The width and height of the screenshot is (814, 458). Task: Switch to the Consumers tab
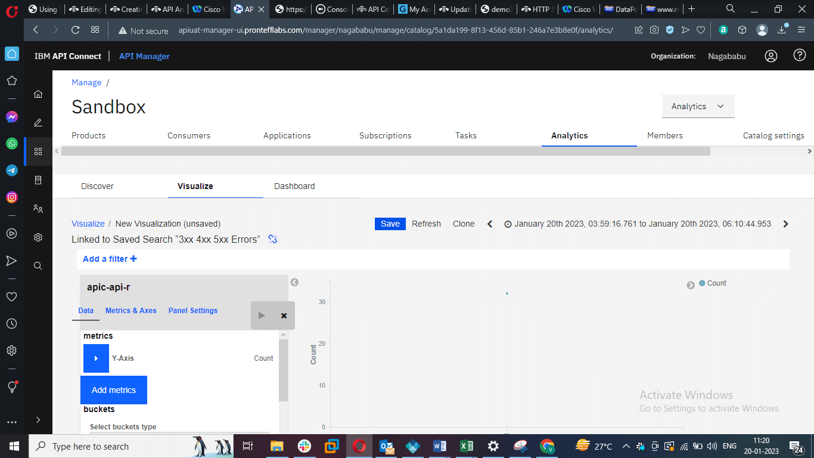pyautogui.click(x=189, y=135)
